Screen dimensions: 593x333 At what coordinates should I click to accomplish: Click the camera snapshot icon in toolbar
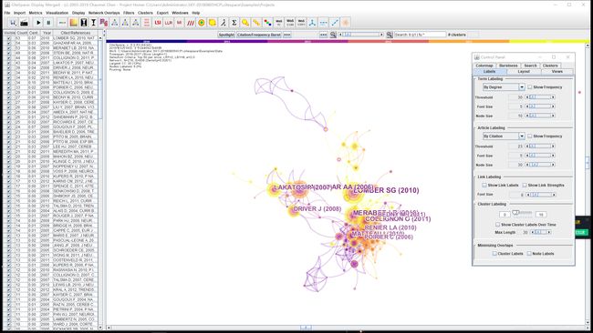pyautogui.click(x=24, y=23)
